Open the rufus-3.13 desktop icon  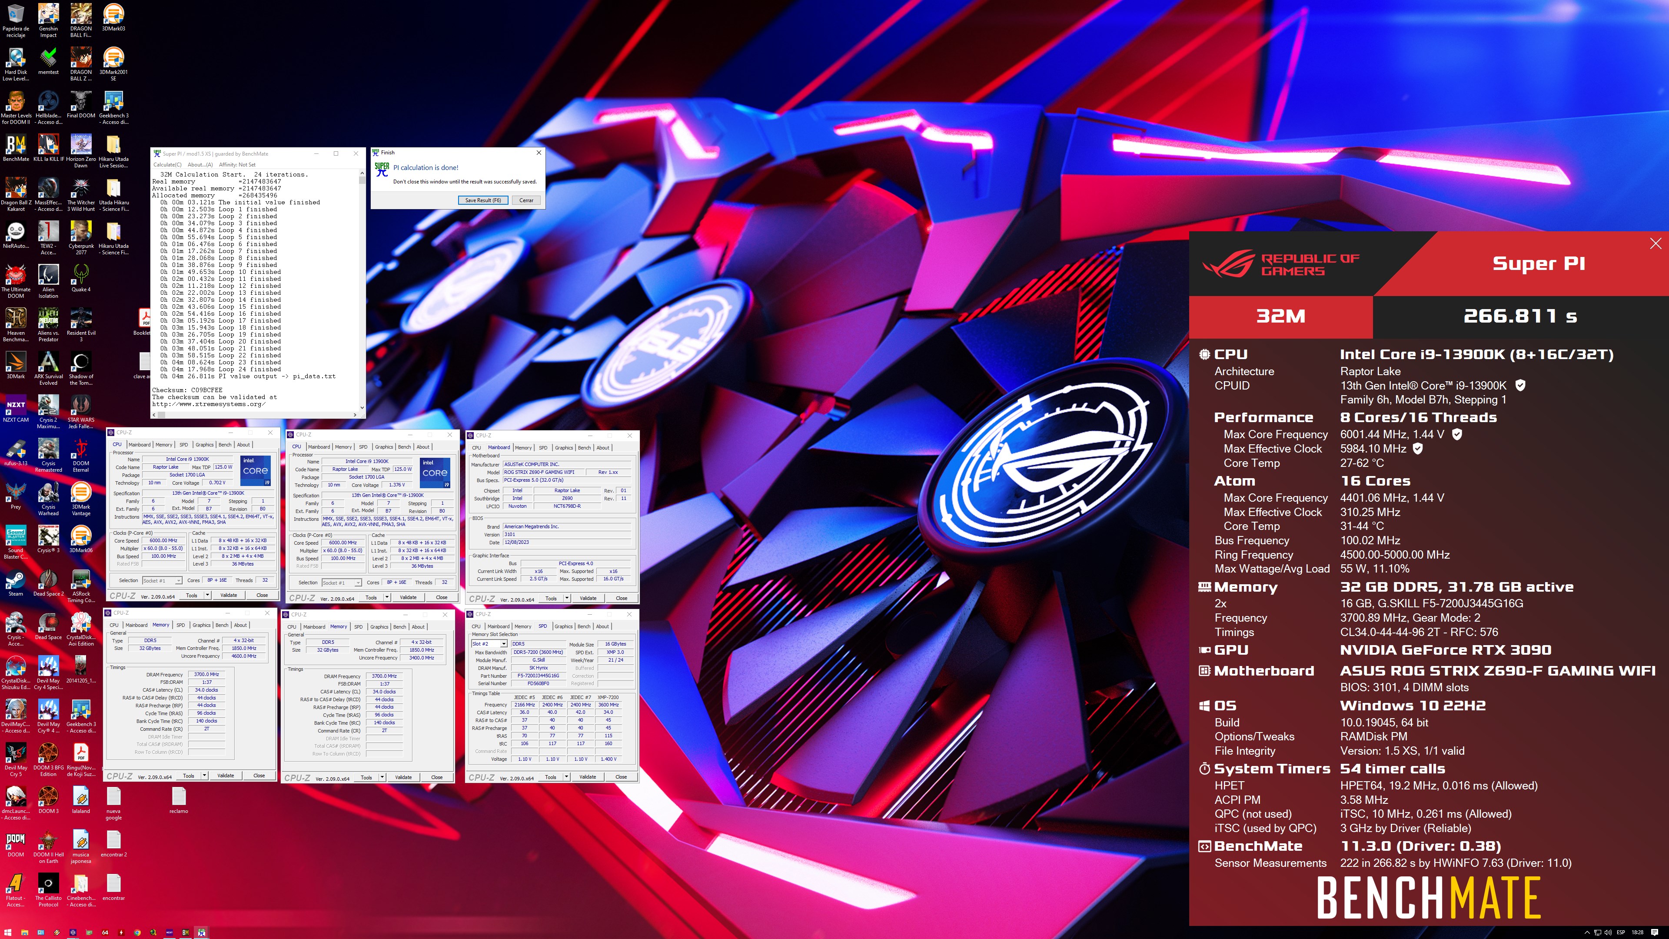tap(16, 452)
